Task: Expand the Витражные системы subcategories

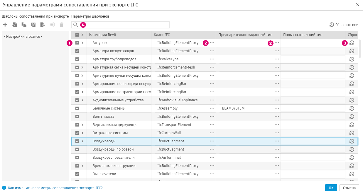Action: [82, 133]
